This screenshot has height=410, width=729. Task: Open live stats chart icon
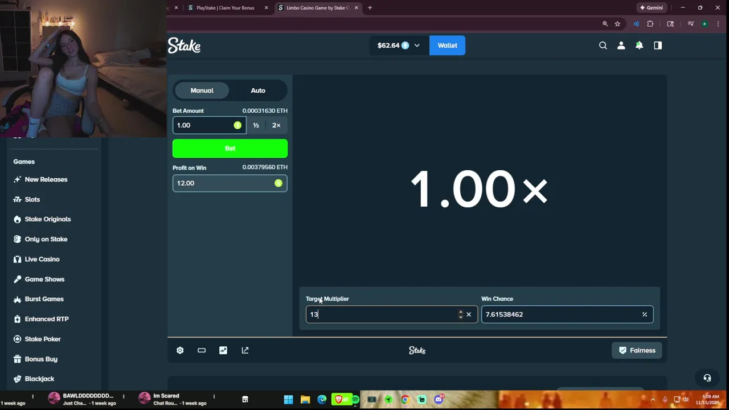(x=223, y=350)
